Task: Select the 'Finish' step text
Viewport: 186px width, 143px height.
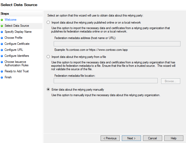Action: pyautogui.click(x=8, y=77)
